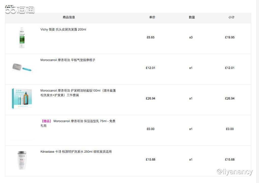Screen dimensions: 259x183
Task: Click the Vichy shampoo product thumbnail
Action: coord(22,38)
